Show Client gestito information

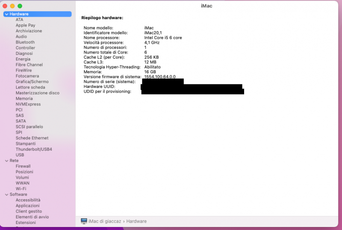29,212
